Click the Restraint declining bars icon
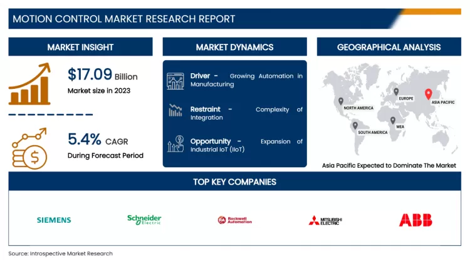The height and width of the screenshot is (266, 470). tap(175, 110)
